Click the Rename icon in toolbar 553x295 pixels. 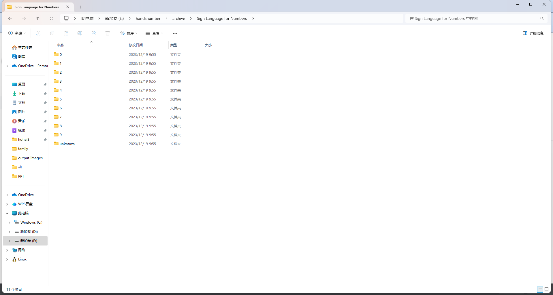(x=80, y=33)
